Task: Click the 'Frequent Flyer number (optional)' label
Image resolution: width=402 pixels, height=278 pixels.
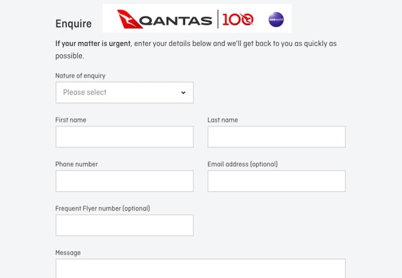Action: point(103,209)
